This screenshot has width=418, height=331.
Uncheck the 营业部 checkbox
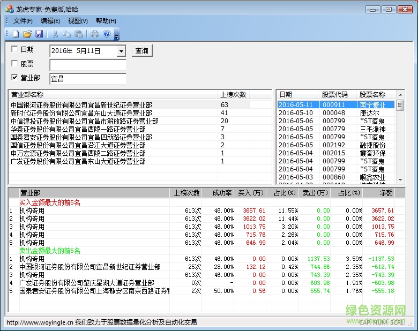point(14,78)
